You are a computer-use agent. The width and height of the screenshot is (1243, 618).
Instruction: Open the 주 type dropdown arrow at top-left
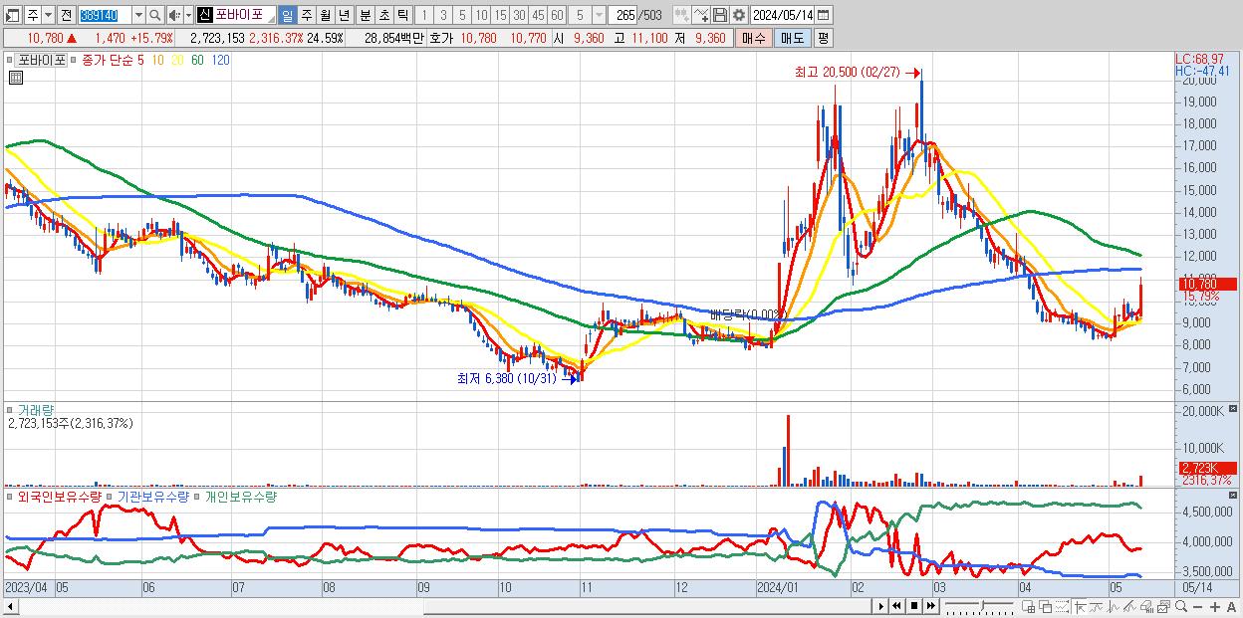pyautogui.click(x=48, y=15)
